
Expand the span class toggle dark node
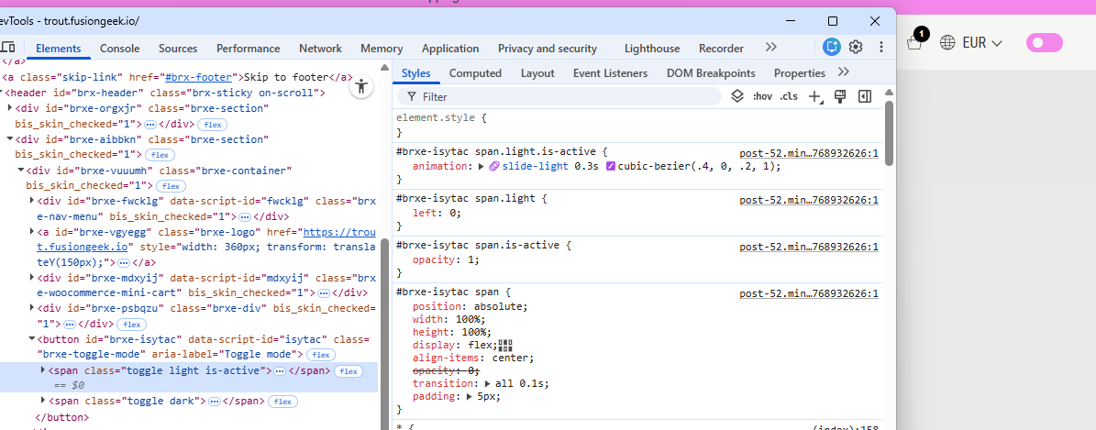(43, 401)
